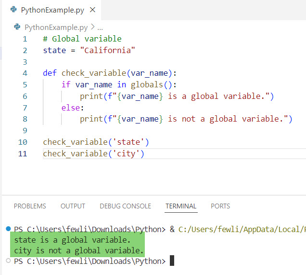Click the 'def' keyword on line 4

pyautogui.click(x=50, y=73)
